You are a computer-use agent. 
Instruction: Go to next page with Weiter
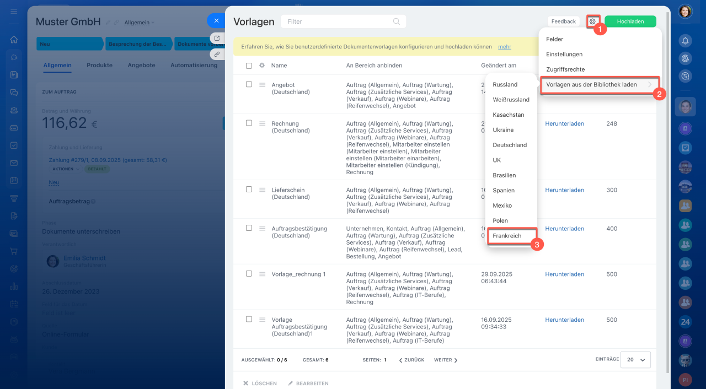coord(446,360)
